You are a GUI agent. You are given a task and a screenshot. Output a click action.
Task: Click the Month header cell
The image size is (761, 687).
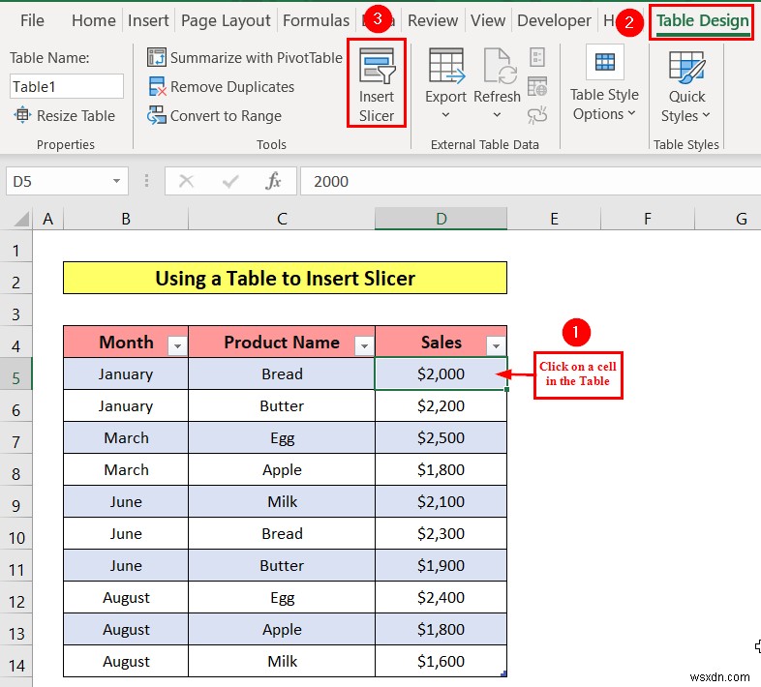click(126, 342)
